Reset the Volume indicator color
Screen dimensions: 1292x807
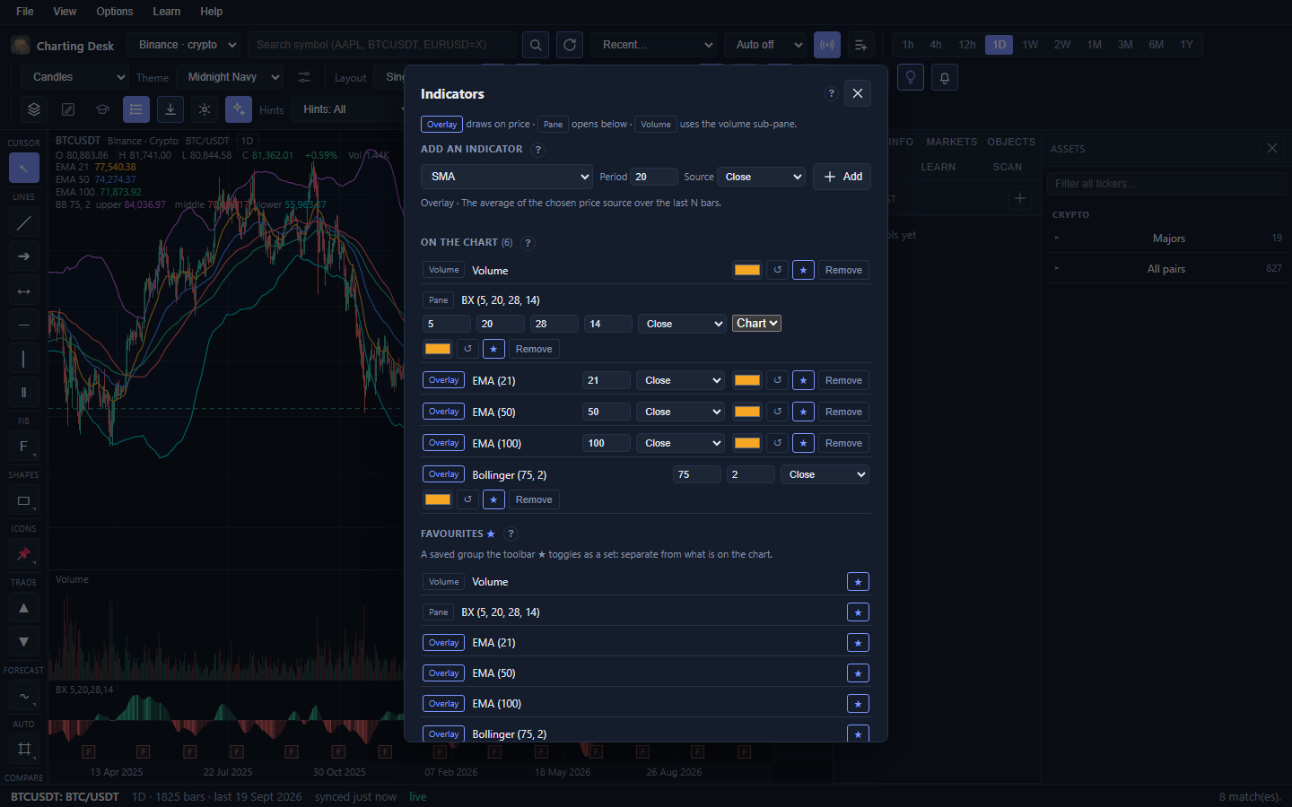click(778, 270)
